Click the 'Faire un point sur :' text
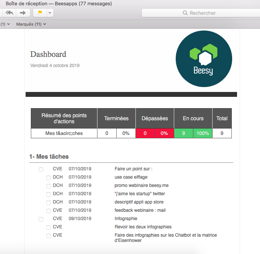260x254 pixels. point(134,169)
